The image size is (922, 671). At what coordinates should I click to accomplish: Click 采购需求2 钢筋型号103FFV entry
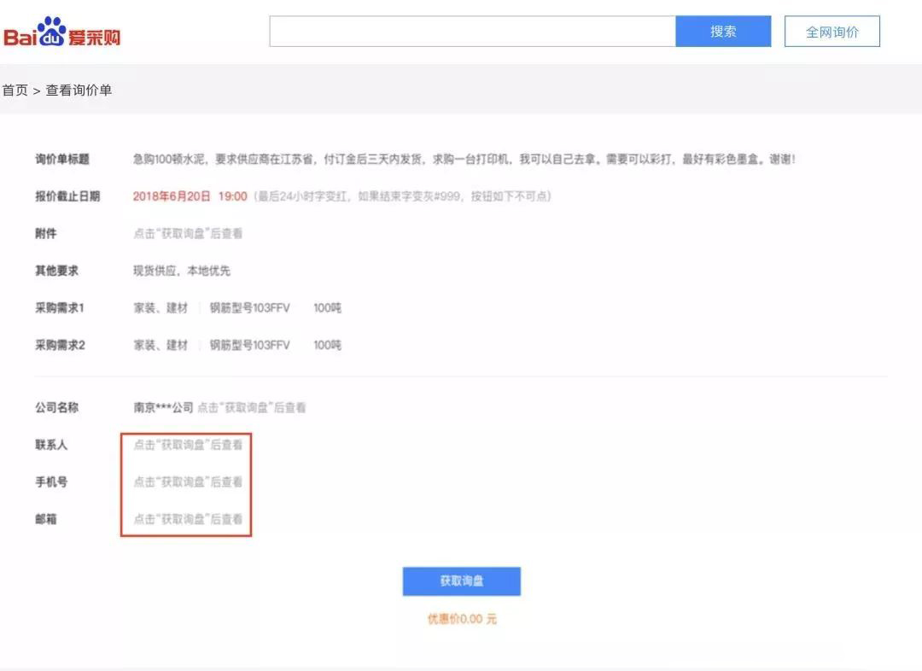250,345
